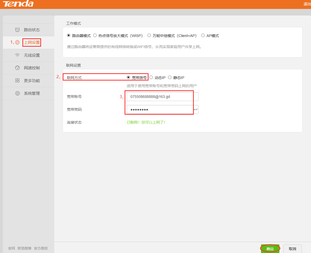Select 万能中继模式 (Client+AP) option

pos(149,35)
